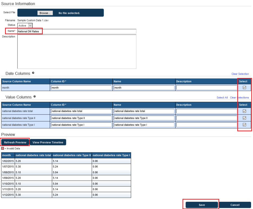This screenshot has width=253, height=209.
Task: Click Refresh Preview button
Action: [x=15, y=142]
